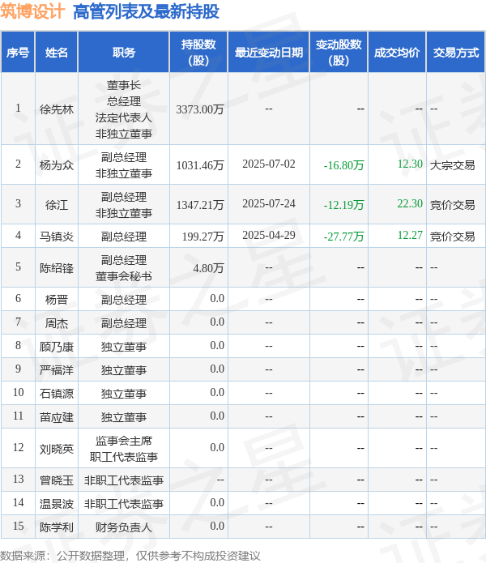This screenshot has width=486, height=563.
Task: Select the name 曾晓玉
Action: point(57,480)
